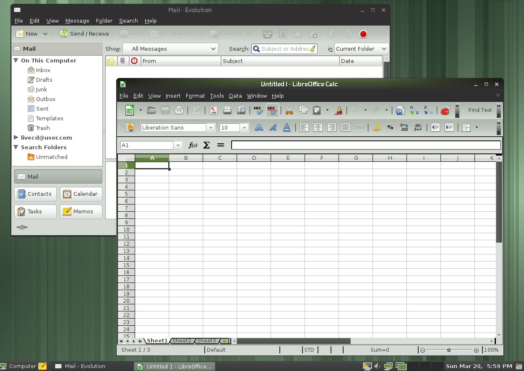Open the Current Folder scope dropdown
Viewport: 524px width, 371px height.
[x=362, y=49]
